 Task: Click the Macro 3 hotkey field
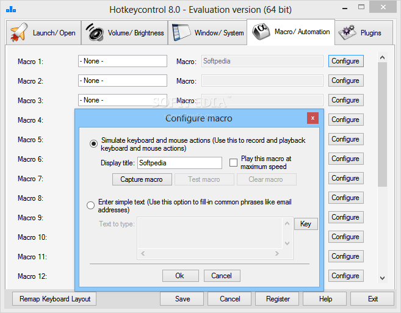tap(123, 100)
